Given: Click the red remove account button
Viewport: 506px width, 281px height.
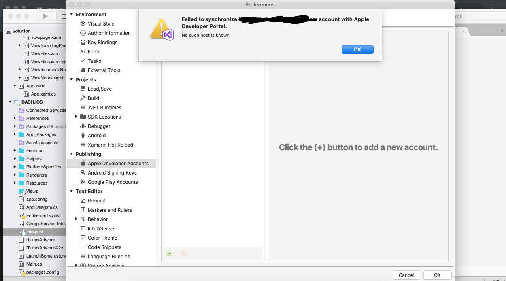Looking at the screenshot, I should 184,253.
